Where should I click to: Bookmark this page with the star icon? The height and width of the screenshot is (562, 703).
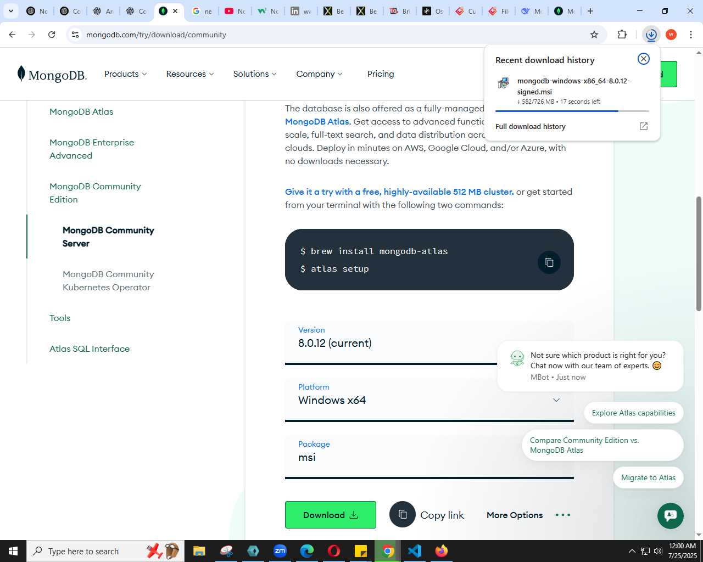[594, 35]
